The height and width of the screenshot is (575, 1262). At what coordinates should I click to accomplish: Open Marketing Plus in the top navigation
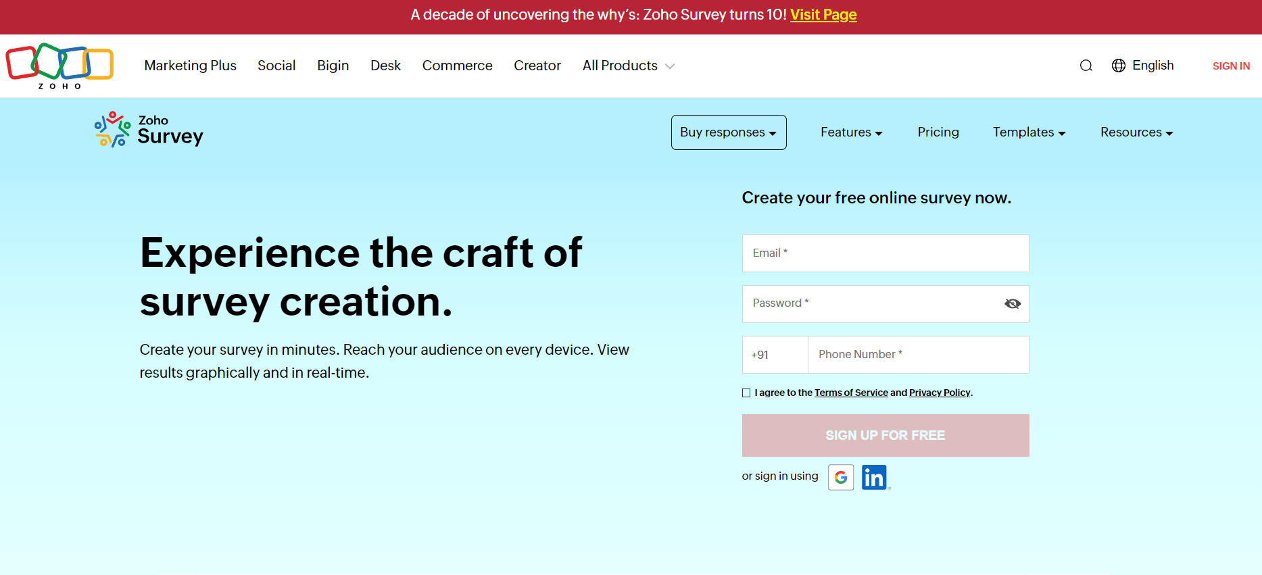(x=190, y=66)
